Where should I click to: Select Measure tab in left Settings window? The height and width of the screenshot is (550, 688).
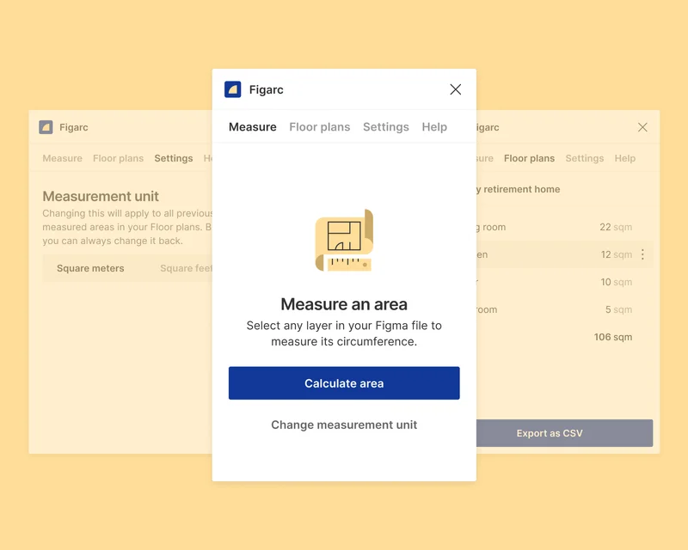[x=62, y=158]
